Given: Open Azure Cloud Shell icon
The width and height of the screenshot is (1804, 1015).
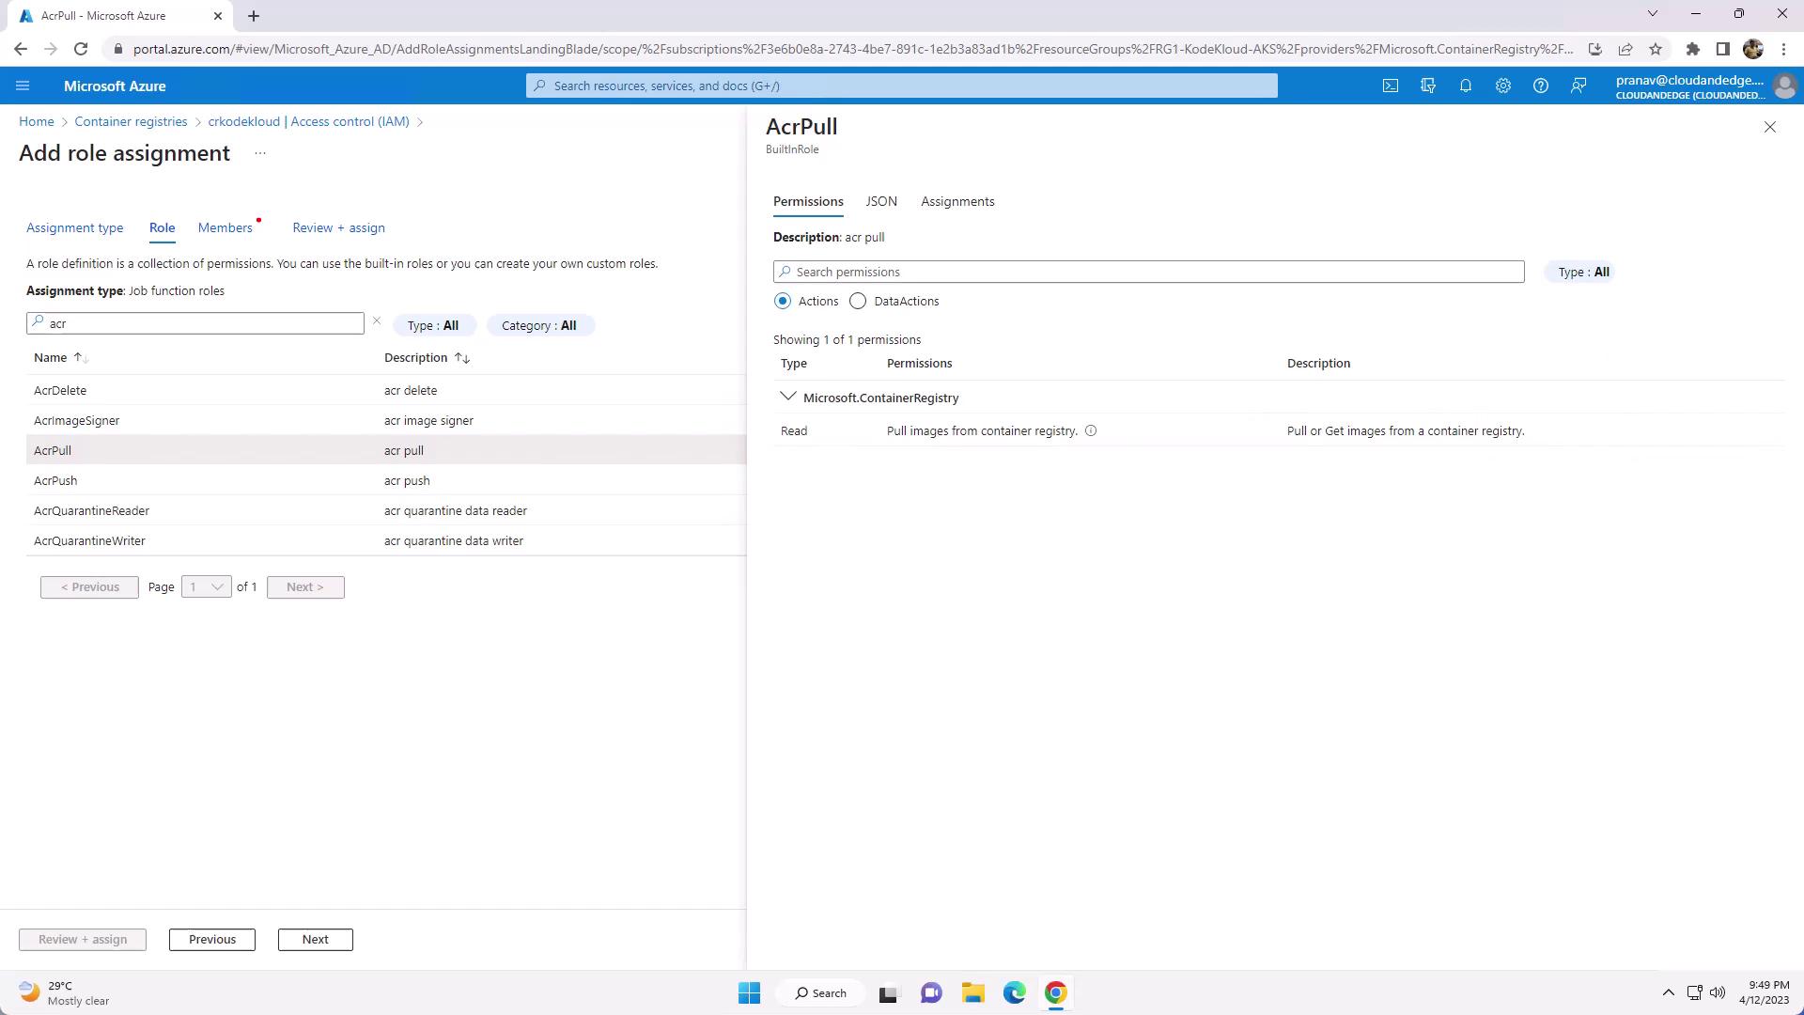Looking at the screenshot, I should coord(1391,86).
